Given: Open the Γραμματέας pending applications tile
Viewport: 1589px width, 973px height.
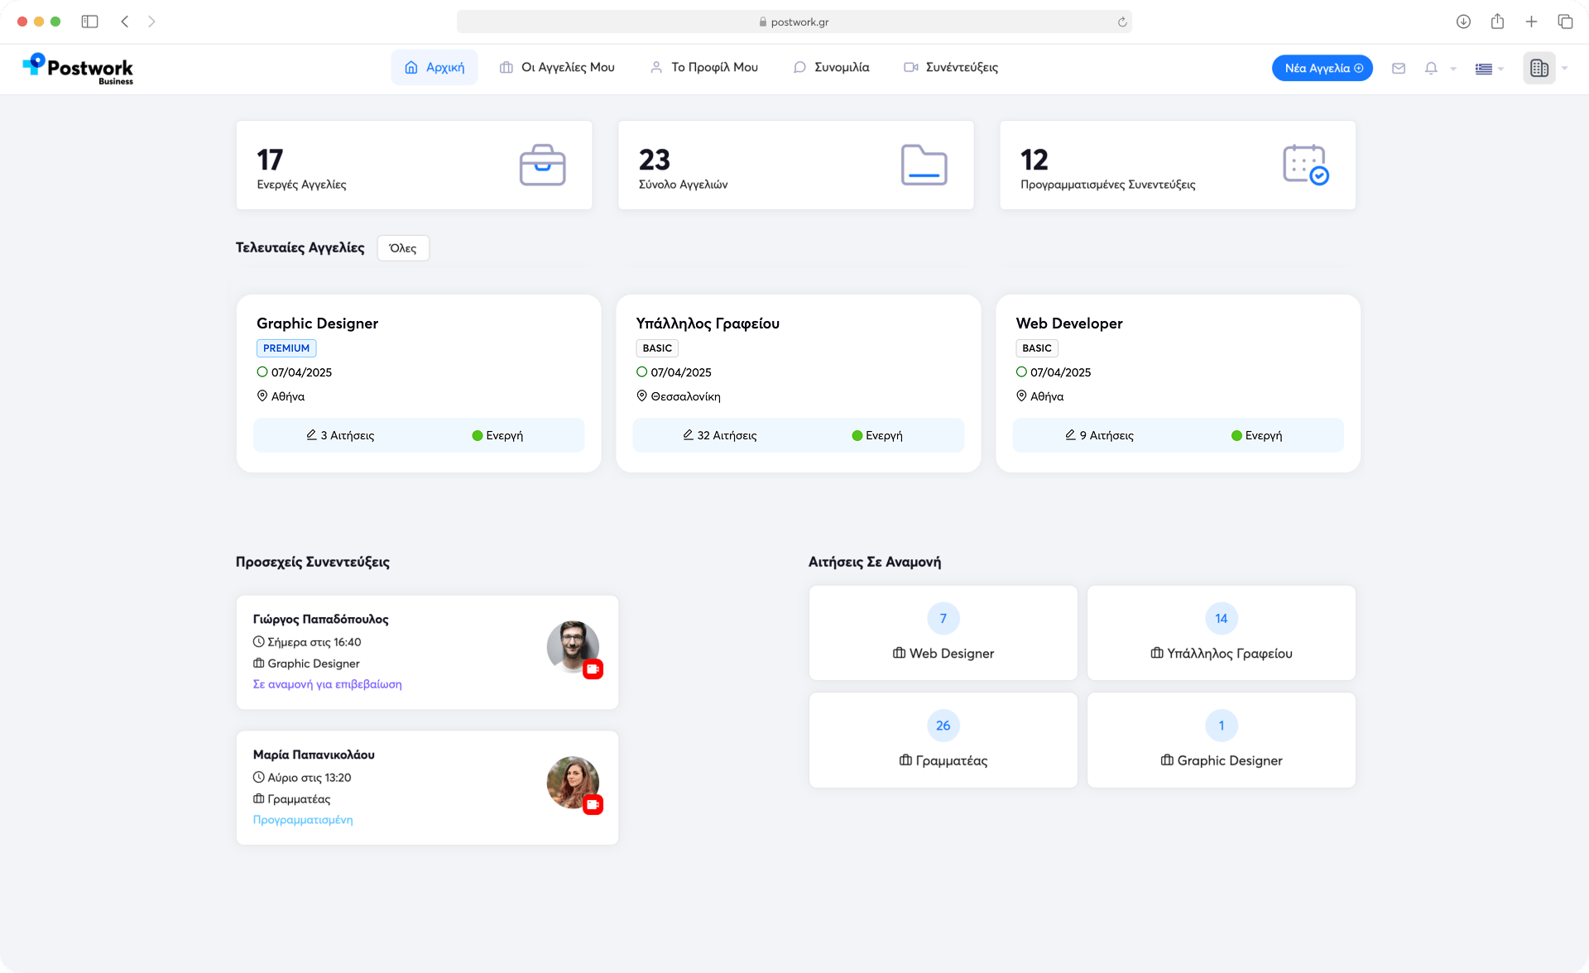Looking at the screenshot, I should coord(943,741).
